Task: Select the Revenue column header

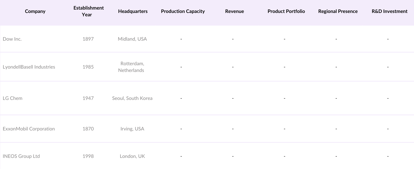Action: (x=234, y=11)
